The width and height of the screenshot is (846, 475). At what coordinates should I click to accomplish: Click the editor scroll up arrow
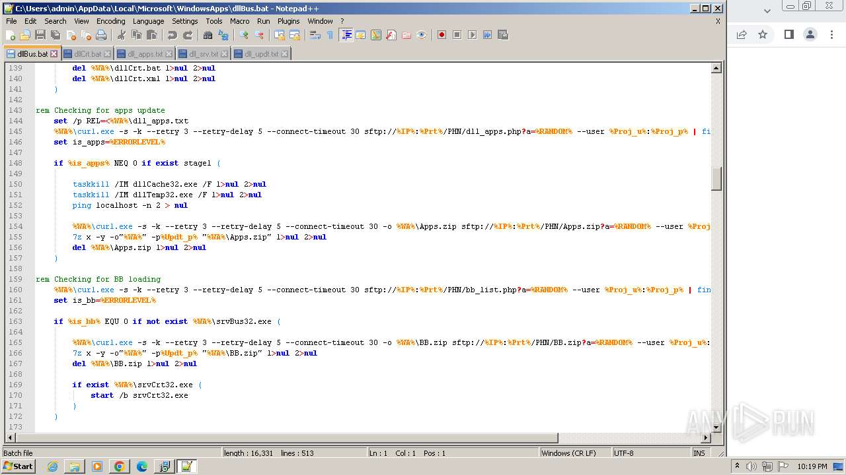click(x=716, y=68)
